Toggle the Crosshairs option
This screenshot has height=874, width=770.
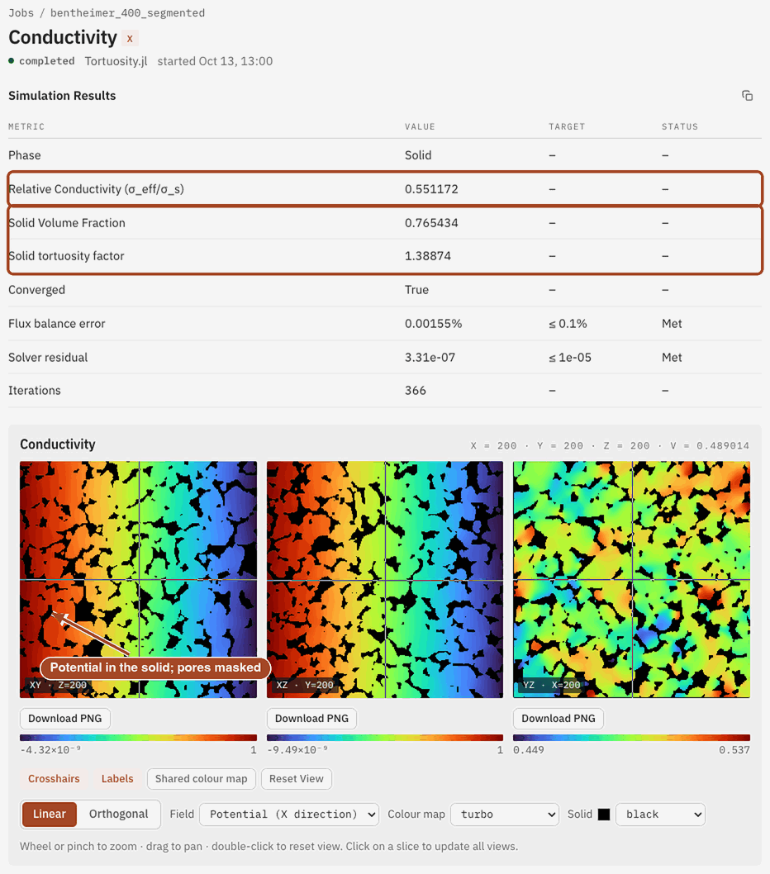[54, 779]
